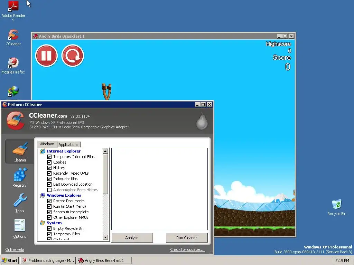Uncheck Cookies under Internet Explorer
Screen dimensions: 354x265
(x=49, y=162)
